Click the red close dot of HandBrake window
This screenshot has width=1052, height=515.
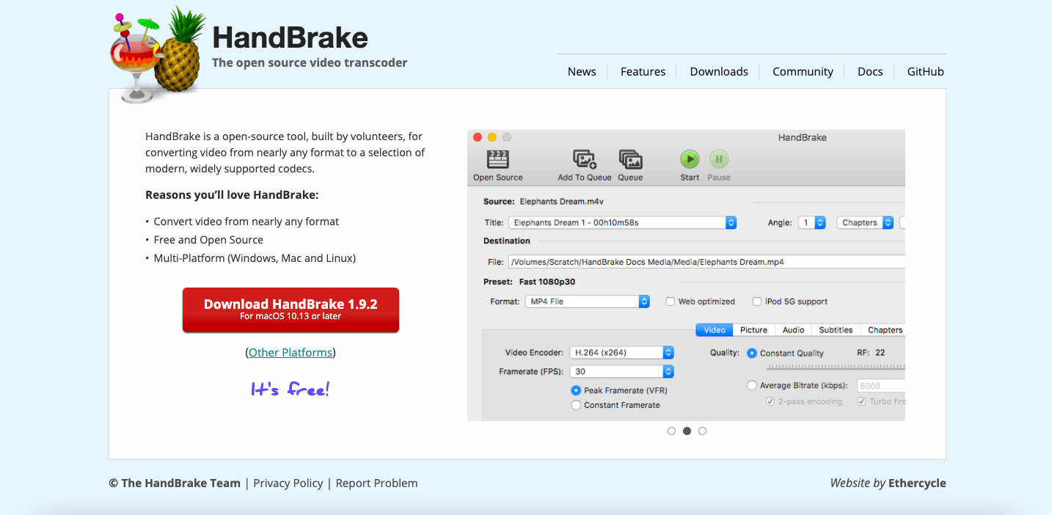tap(478, 137)
